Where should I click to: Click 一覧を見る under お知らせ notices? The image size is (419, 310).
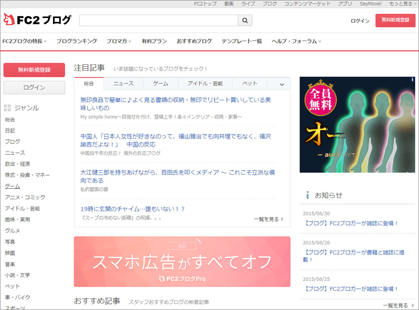tap(398, 305)
